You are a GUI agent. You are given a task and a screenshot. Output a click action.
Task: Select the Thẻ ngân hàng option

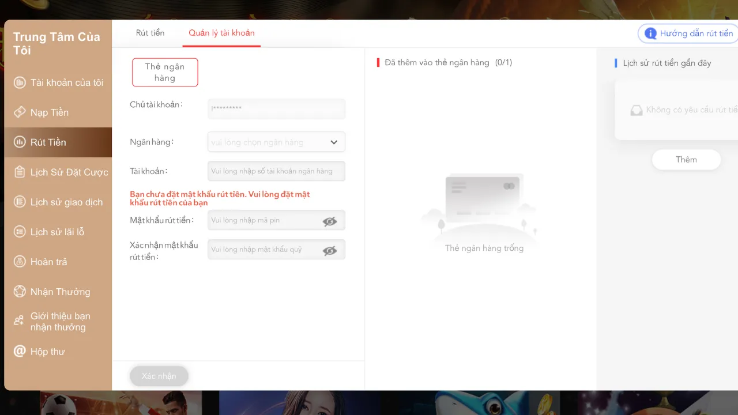tap(165, 73)
